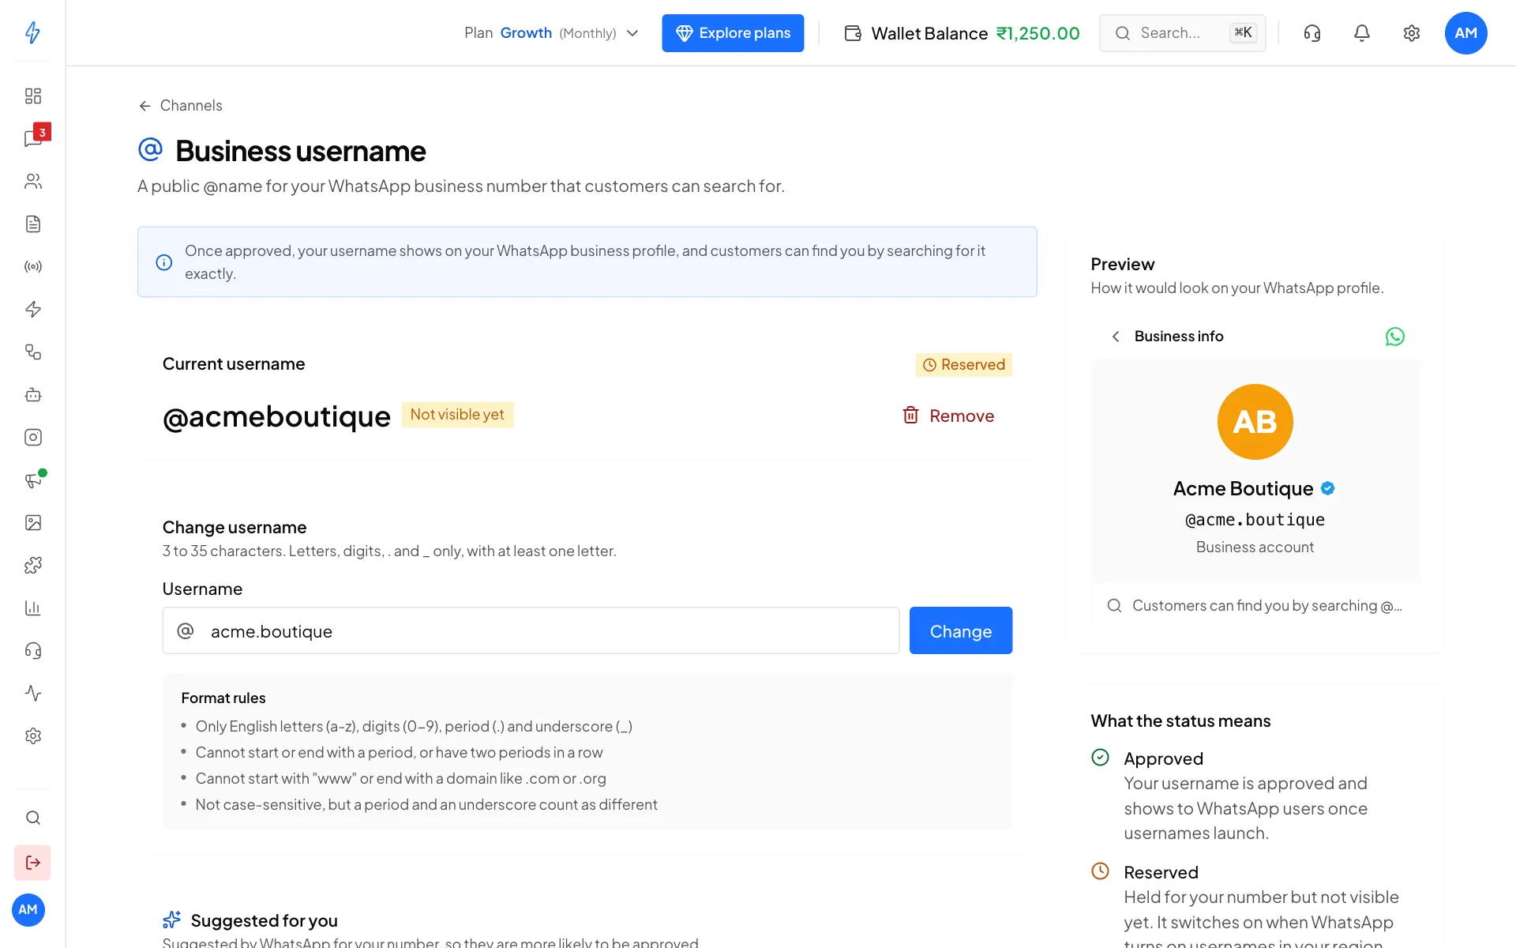
Task: Click the Not visible yet tag
Action: coord(457,415)
